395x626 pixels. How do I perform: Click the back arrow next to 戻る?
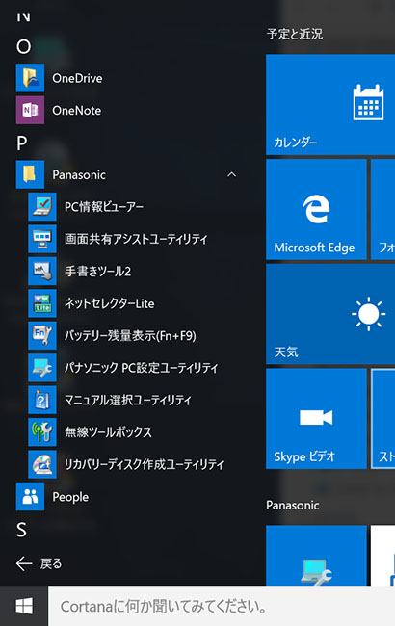[24, 563]
